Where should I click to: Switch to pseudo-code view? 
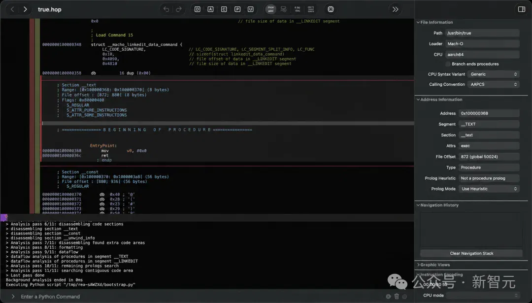point(297,9)
